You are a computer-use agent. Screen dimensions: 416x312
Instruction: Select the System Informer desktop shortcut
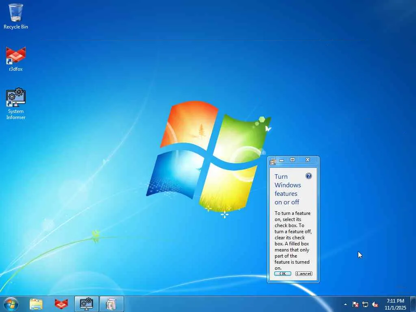pyautogui.click(x=16, y=104)
